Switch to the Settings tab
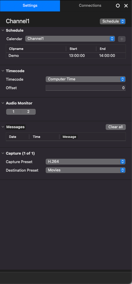Viewport: 132px width, 284px height. point(30,6)
